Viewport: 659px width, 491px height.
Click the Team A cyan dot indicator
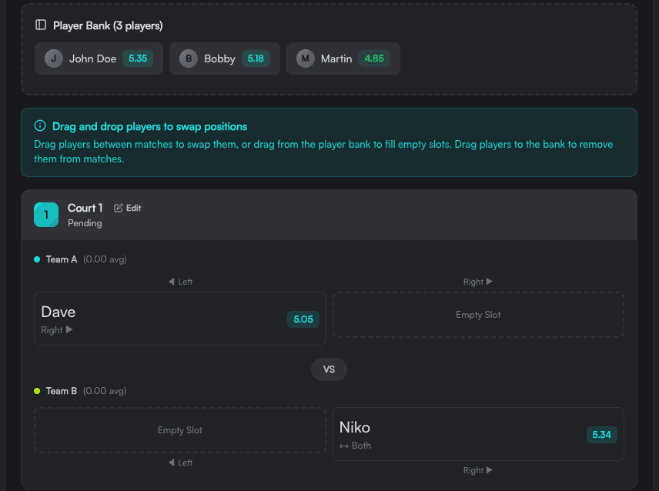37,259
